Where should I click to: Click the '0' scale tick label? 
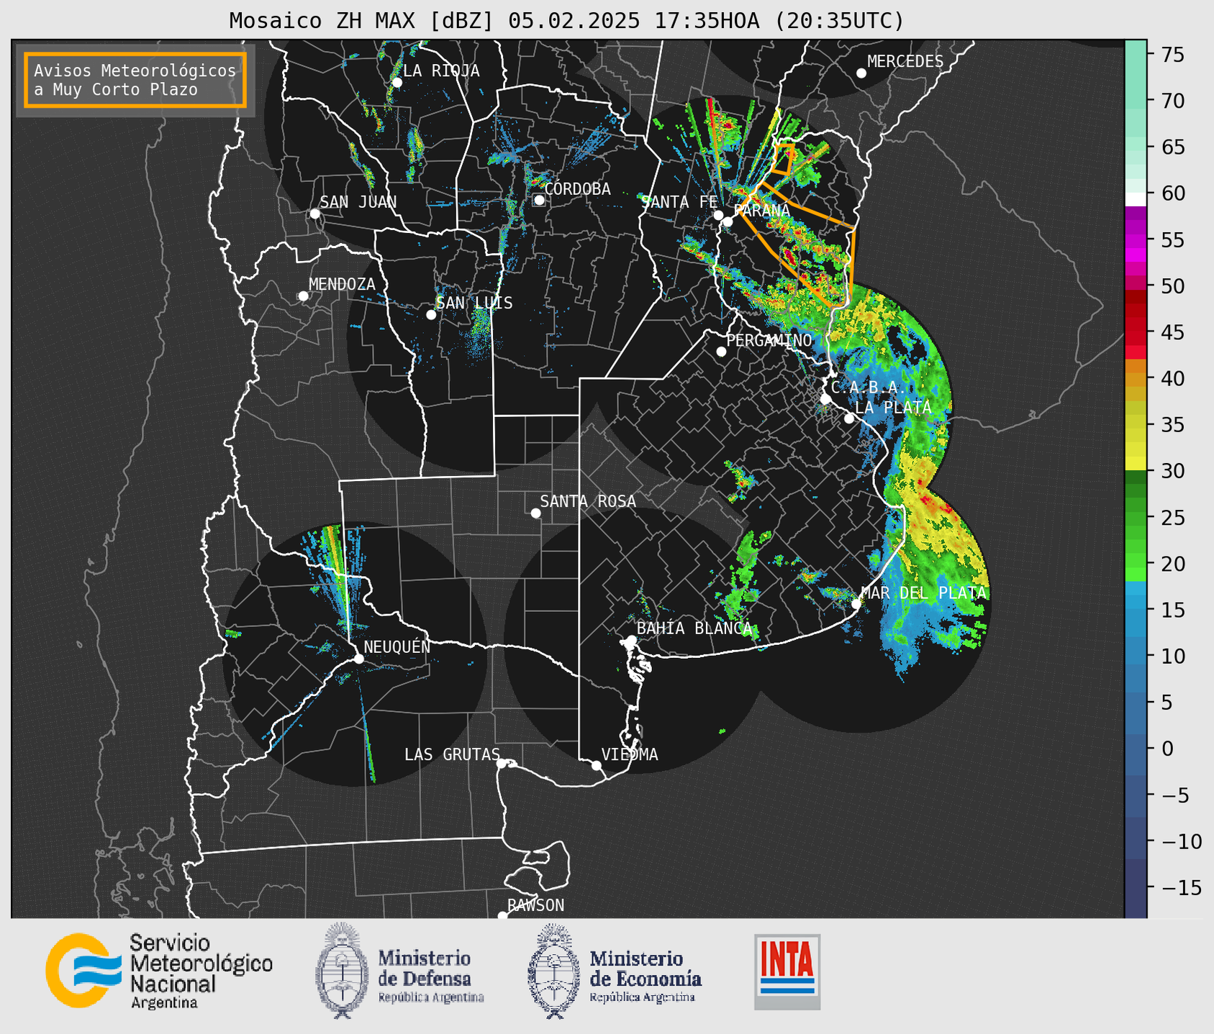pos(1167,749)
